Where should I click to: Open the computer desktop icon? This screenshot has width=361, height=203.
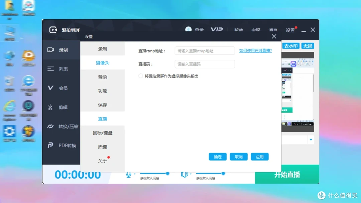click(x=10, y=31)
